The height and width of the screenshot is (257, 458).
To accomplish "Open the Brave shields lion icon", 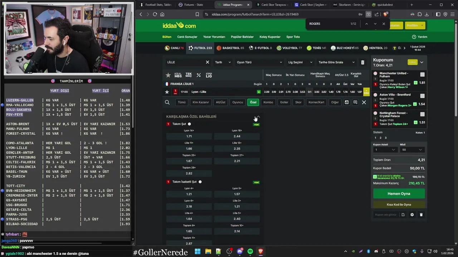I will (385, 14).
